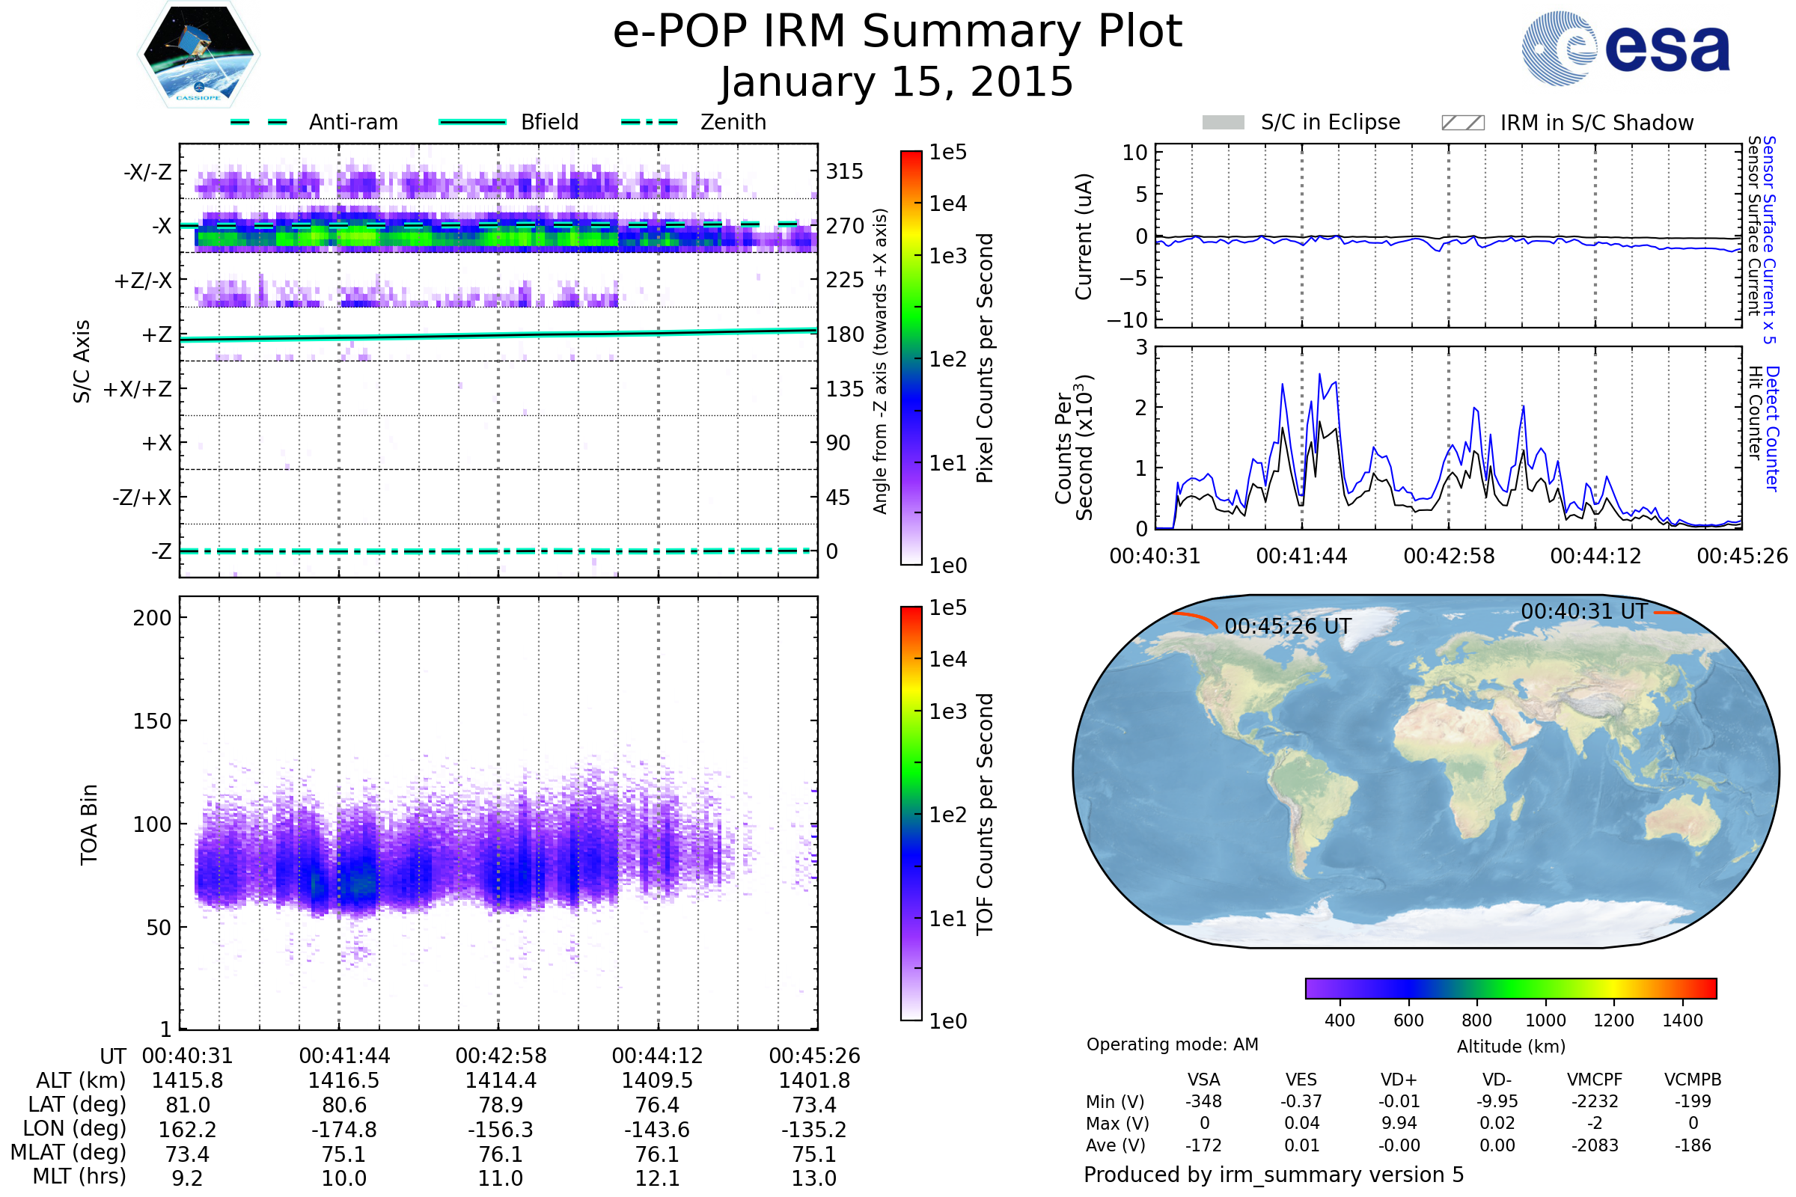
Task: Click the Operating mode: AM text
Action: (1172, 1044)
